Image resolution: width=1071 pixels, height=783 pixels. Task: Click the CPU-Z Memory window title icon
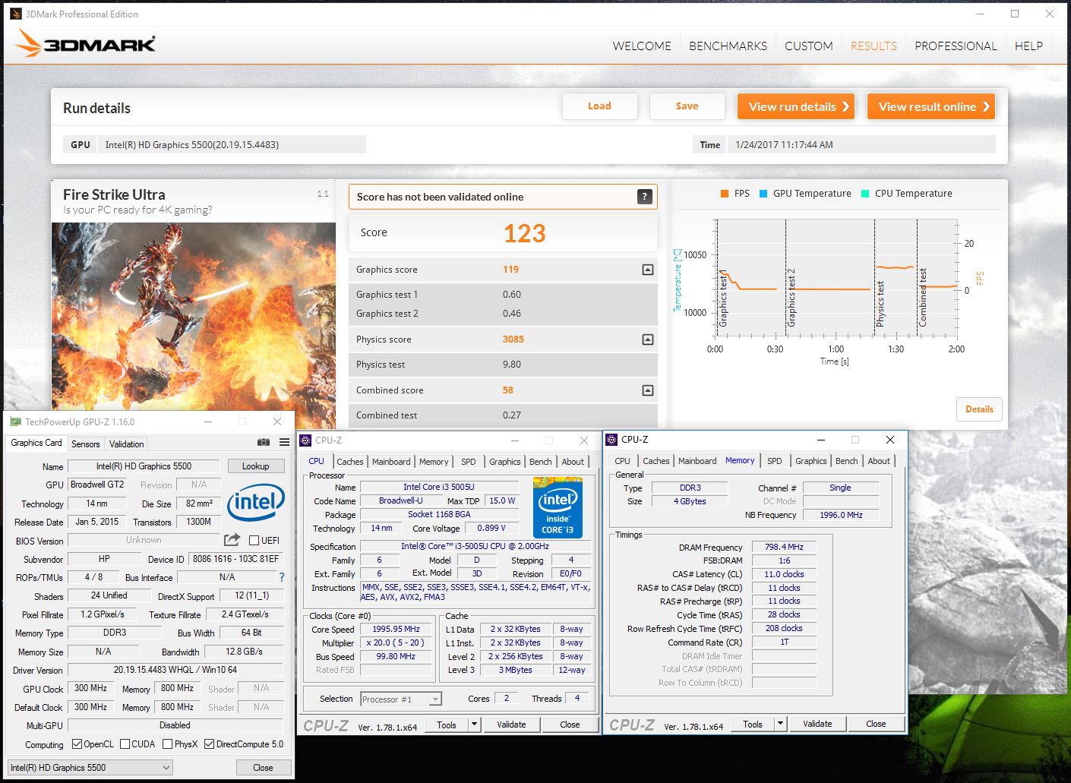click(x=611, y=439)
